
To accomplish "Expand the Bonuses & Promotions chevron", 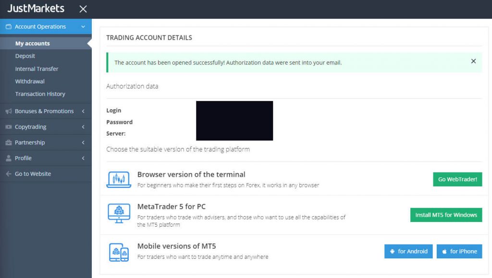I will tap(83, 111).
